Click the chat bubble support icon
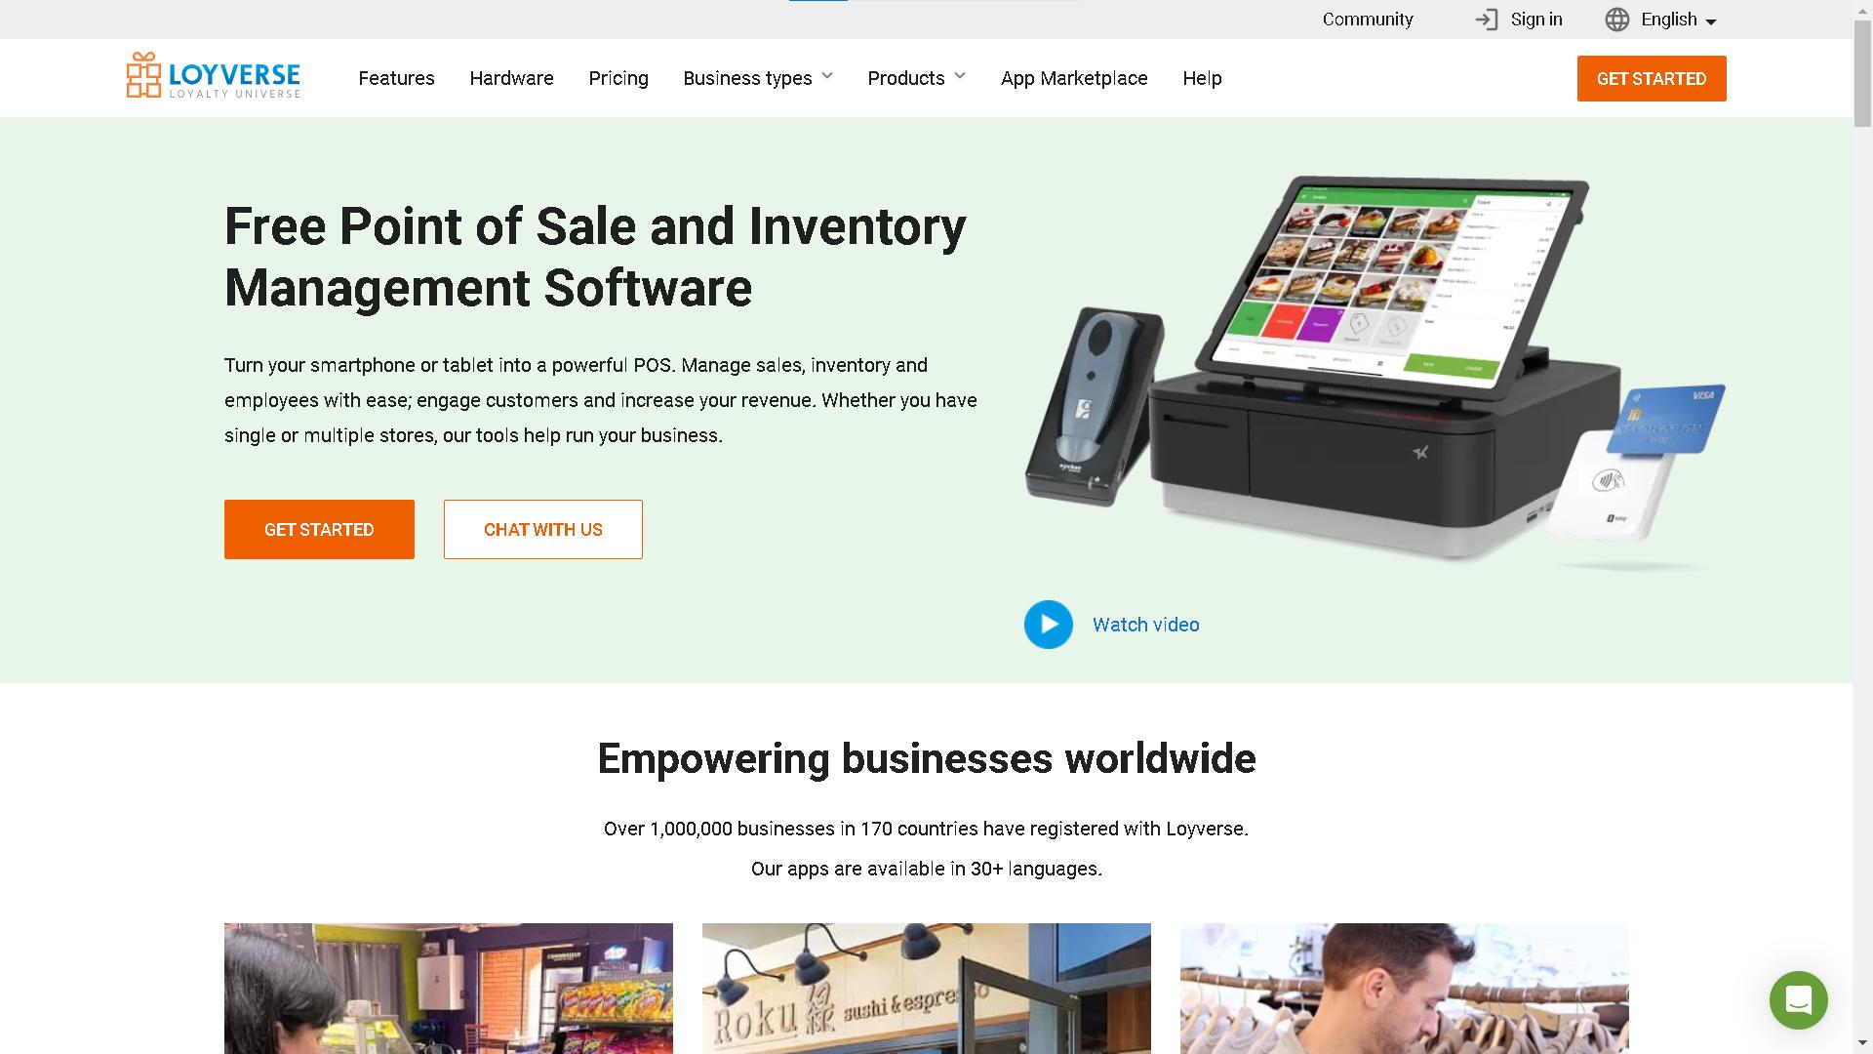Viewport: 1873px width, 1054px height. [x=1799, y=1000]
